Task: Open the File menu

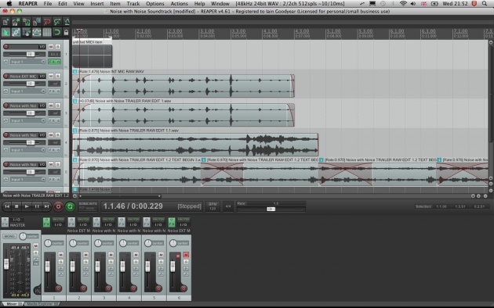Action: (x=48, y=4)
